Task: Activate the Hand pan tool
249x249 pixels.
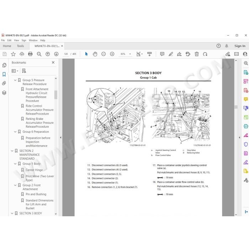Action: click(95, 54)
